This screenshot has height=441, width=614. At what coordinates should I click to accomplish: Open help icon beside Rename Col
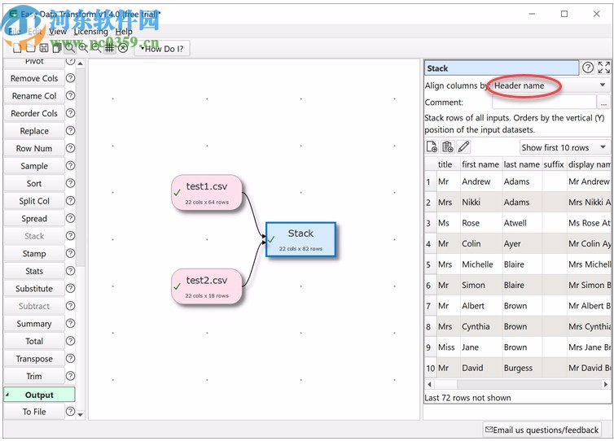click(x=70, y=95)
